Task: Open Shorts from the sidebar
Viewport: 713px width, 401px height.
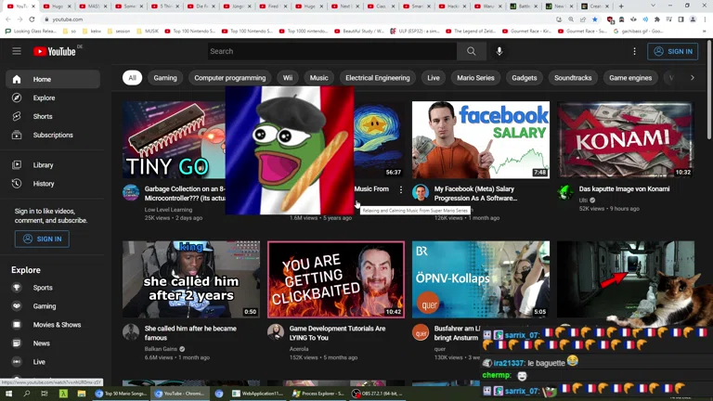Action: [x=43, y=116]
